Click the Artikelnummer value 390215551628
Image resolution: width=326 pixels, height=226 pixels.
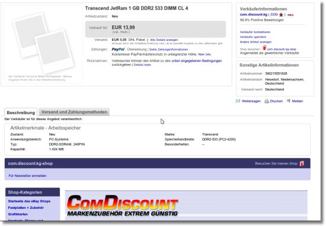(276, 73)
